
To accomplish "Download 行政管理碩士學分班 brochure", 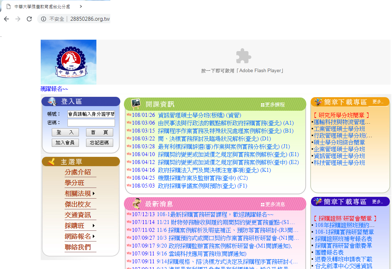I will 343,136.
